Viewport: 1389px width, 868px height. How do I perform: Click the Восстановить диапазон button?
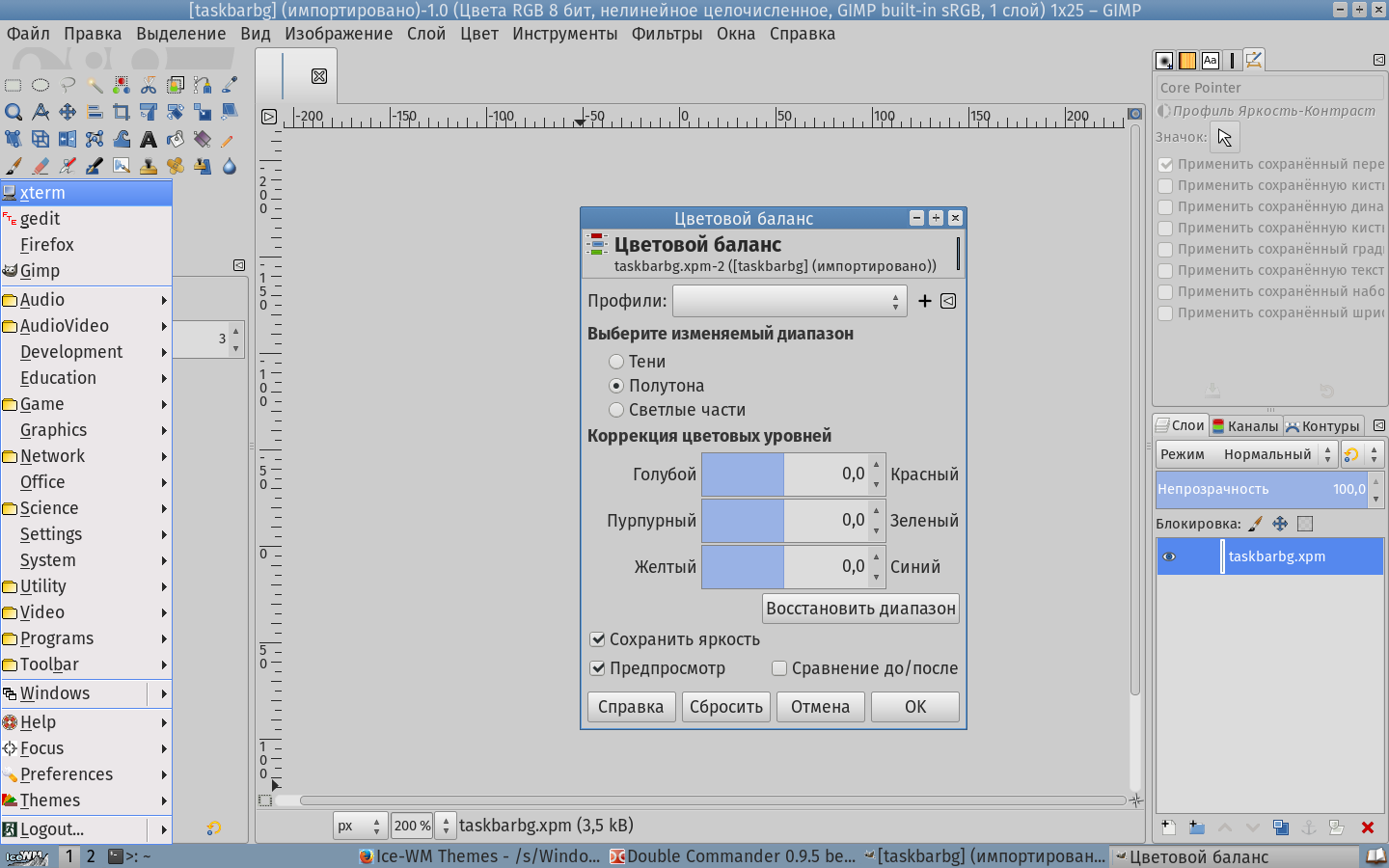coord(860,609)
